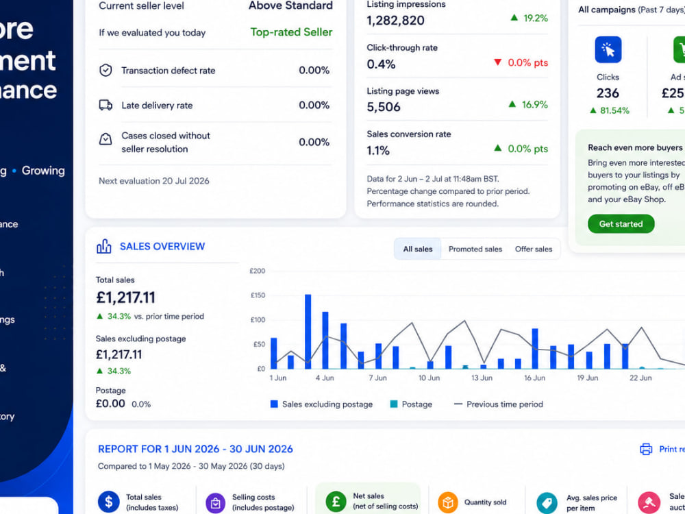This screenshot has width=685, height=514.
Task: Click the tallest blue sales bar near 4 Jun
Action: coord(308,331)
